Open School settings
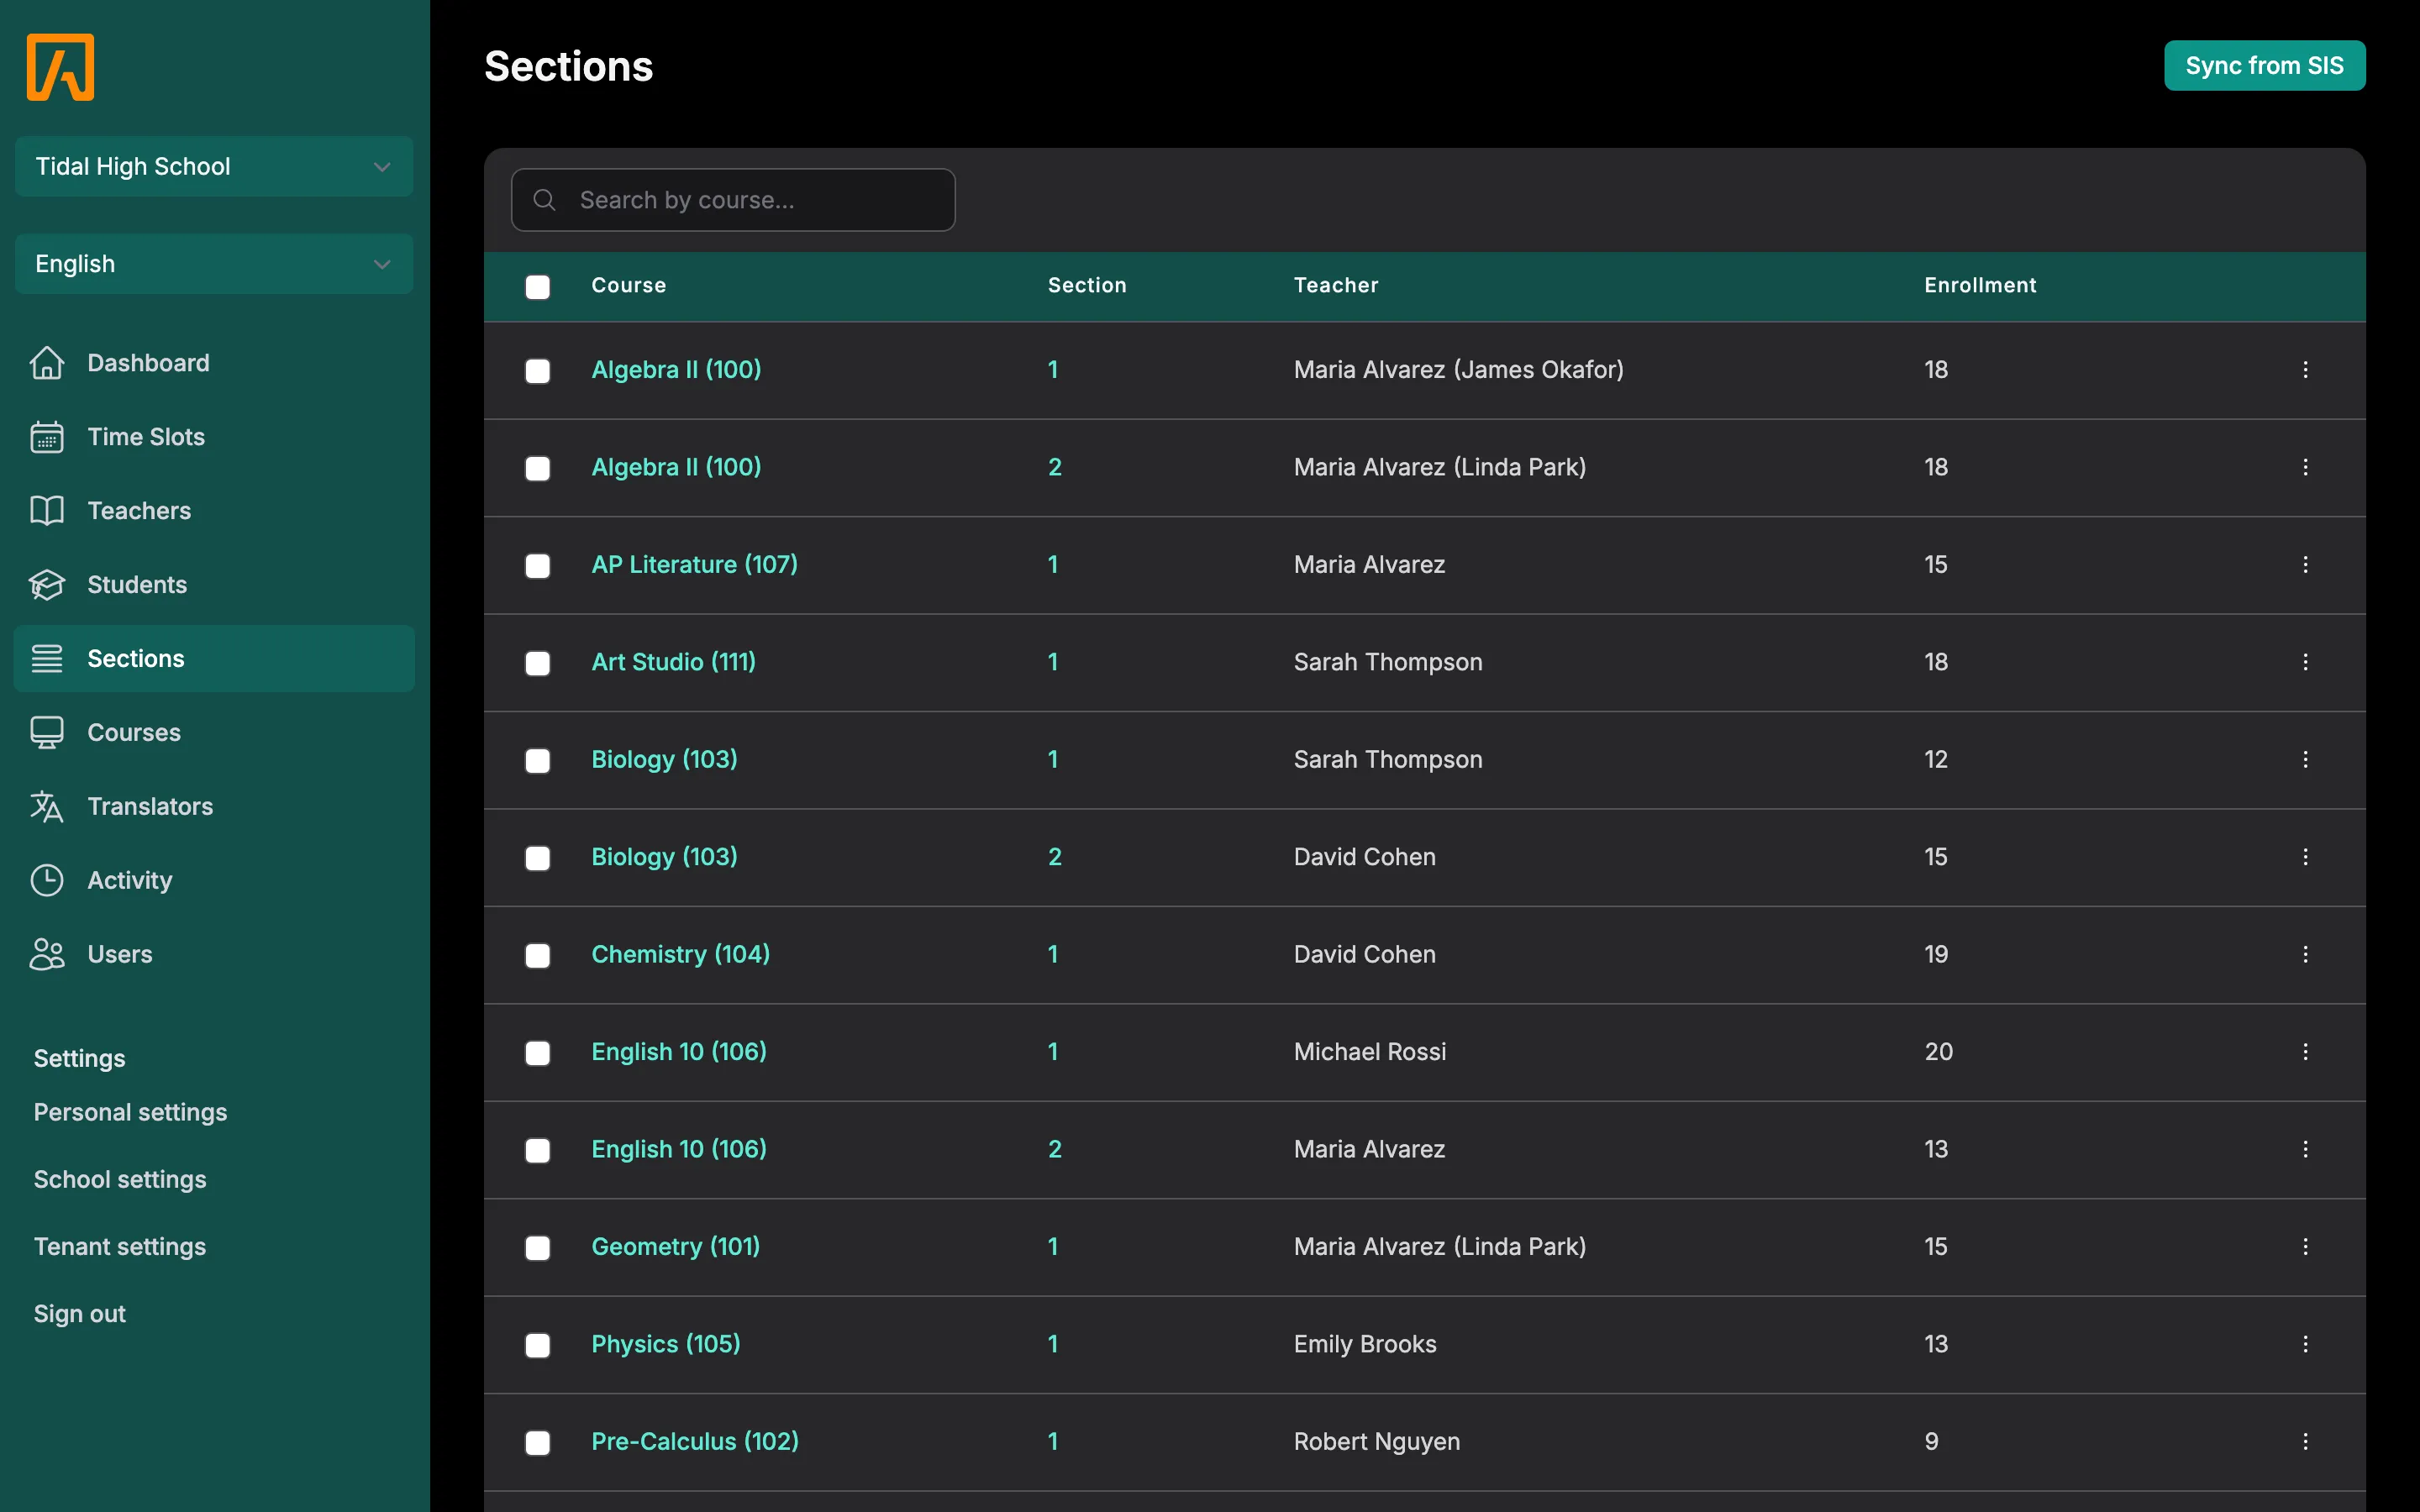This screenshot has width=2420, height=1512. click(x=120, y=1179)
